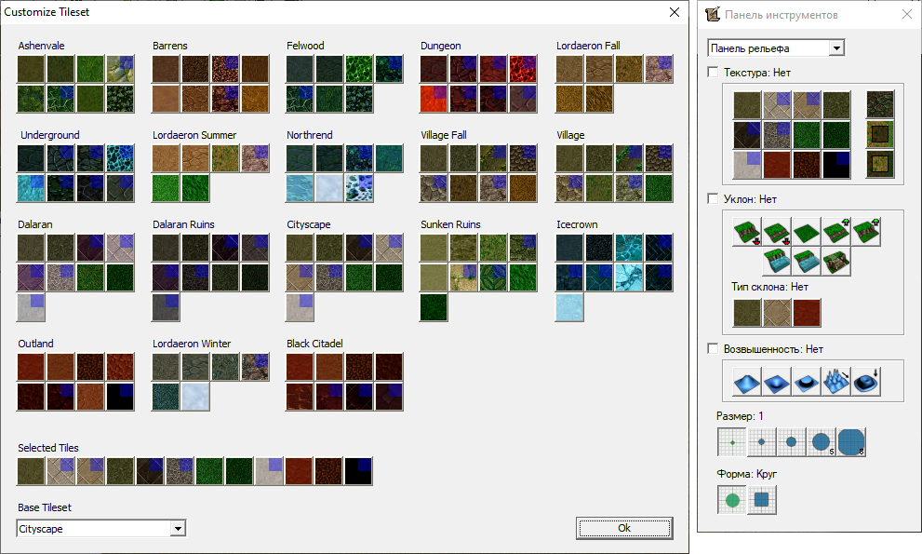Select the plateau height tool
The height and width of the screenshot is (554, 922).
(x=807, y=382)
